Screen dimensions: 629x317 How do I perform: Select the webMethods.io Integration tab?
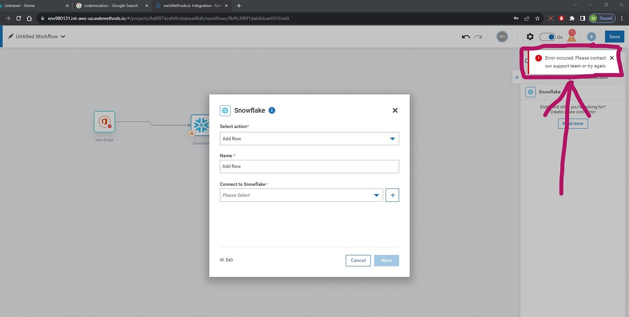(191, 5)
